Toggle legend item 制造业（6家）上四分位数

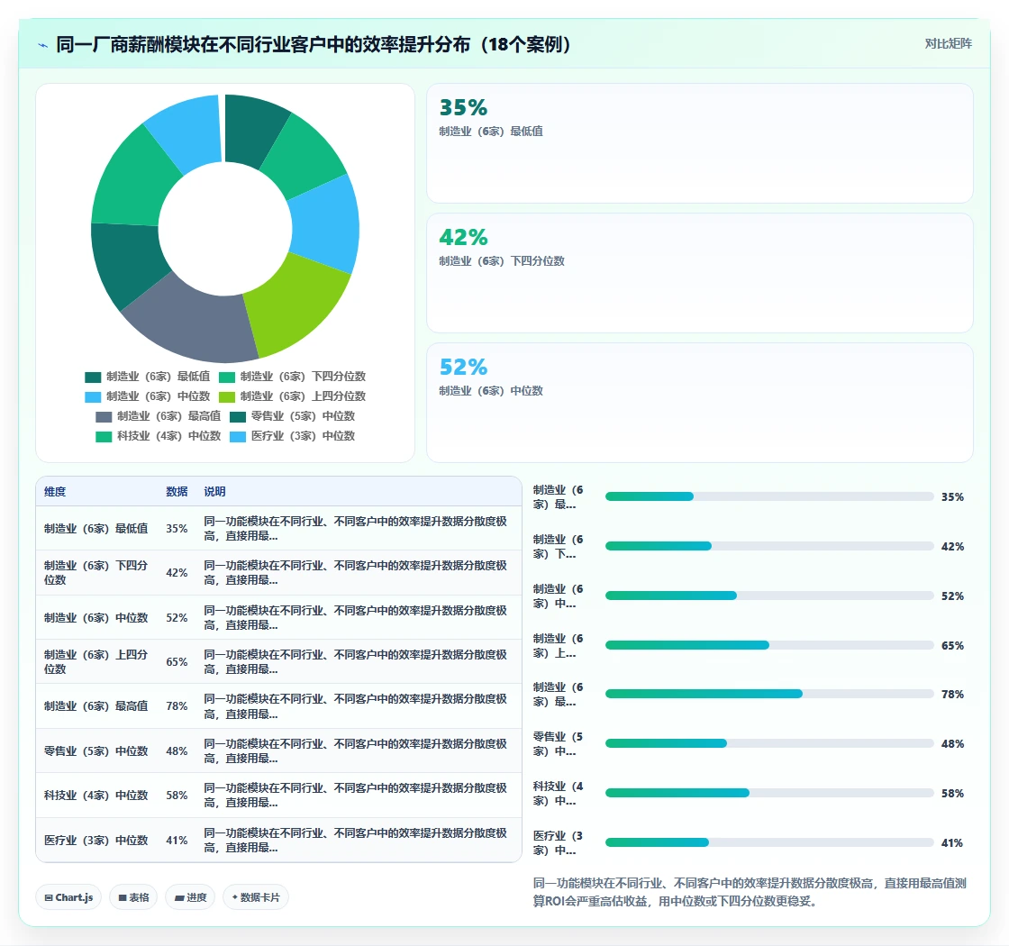[x=292, y=396]
